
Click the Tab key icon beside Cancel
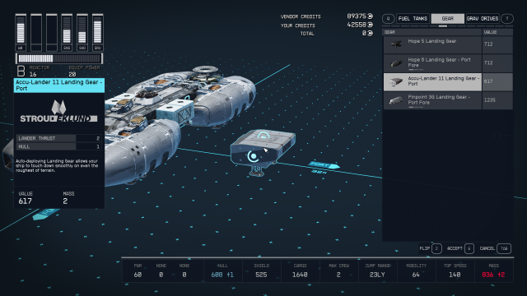pyautogui.click(x=504, y=248)
